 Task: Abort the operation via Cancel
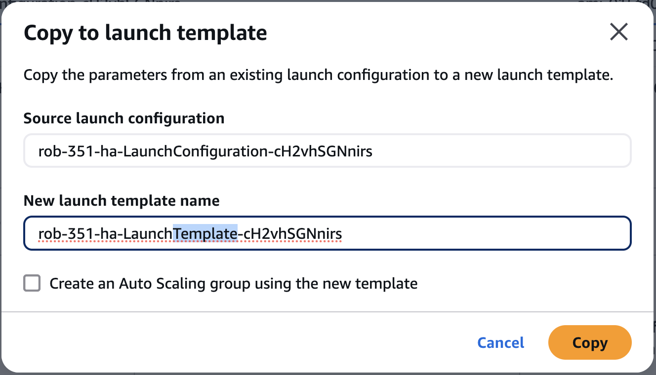click(500, 342)
